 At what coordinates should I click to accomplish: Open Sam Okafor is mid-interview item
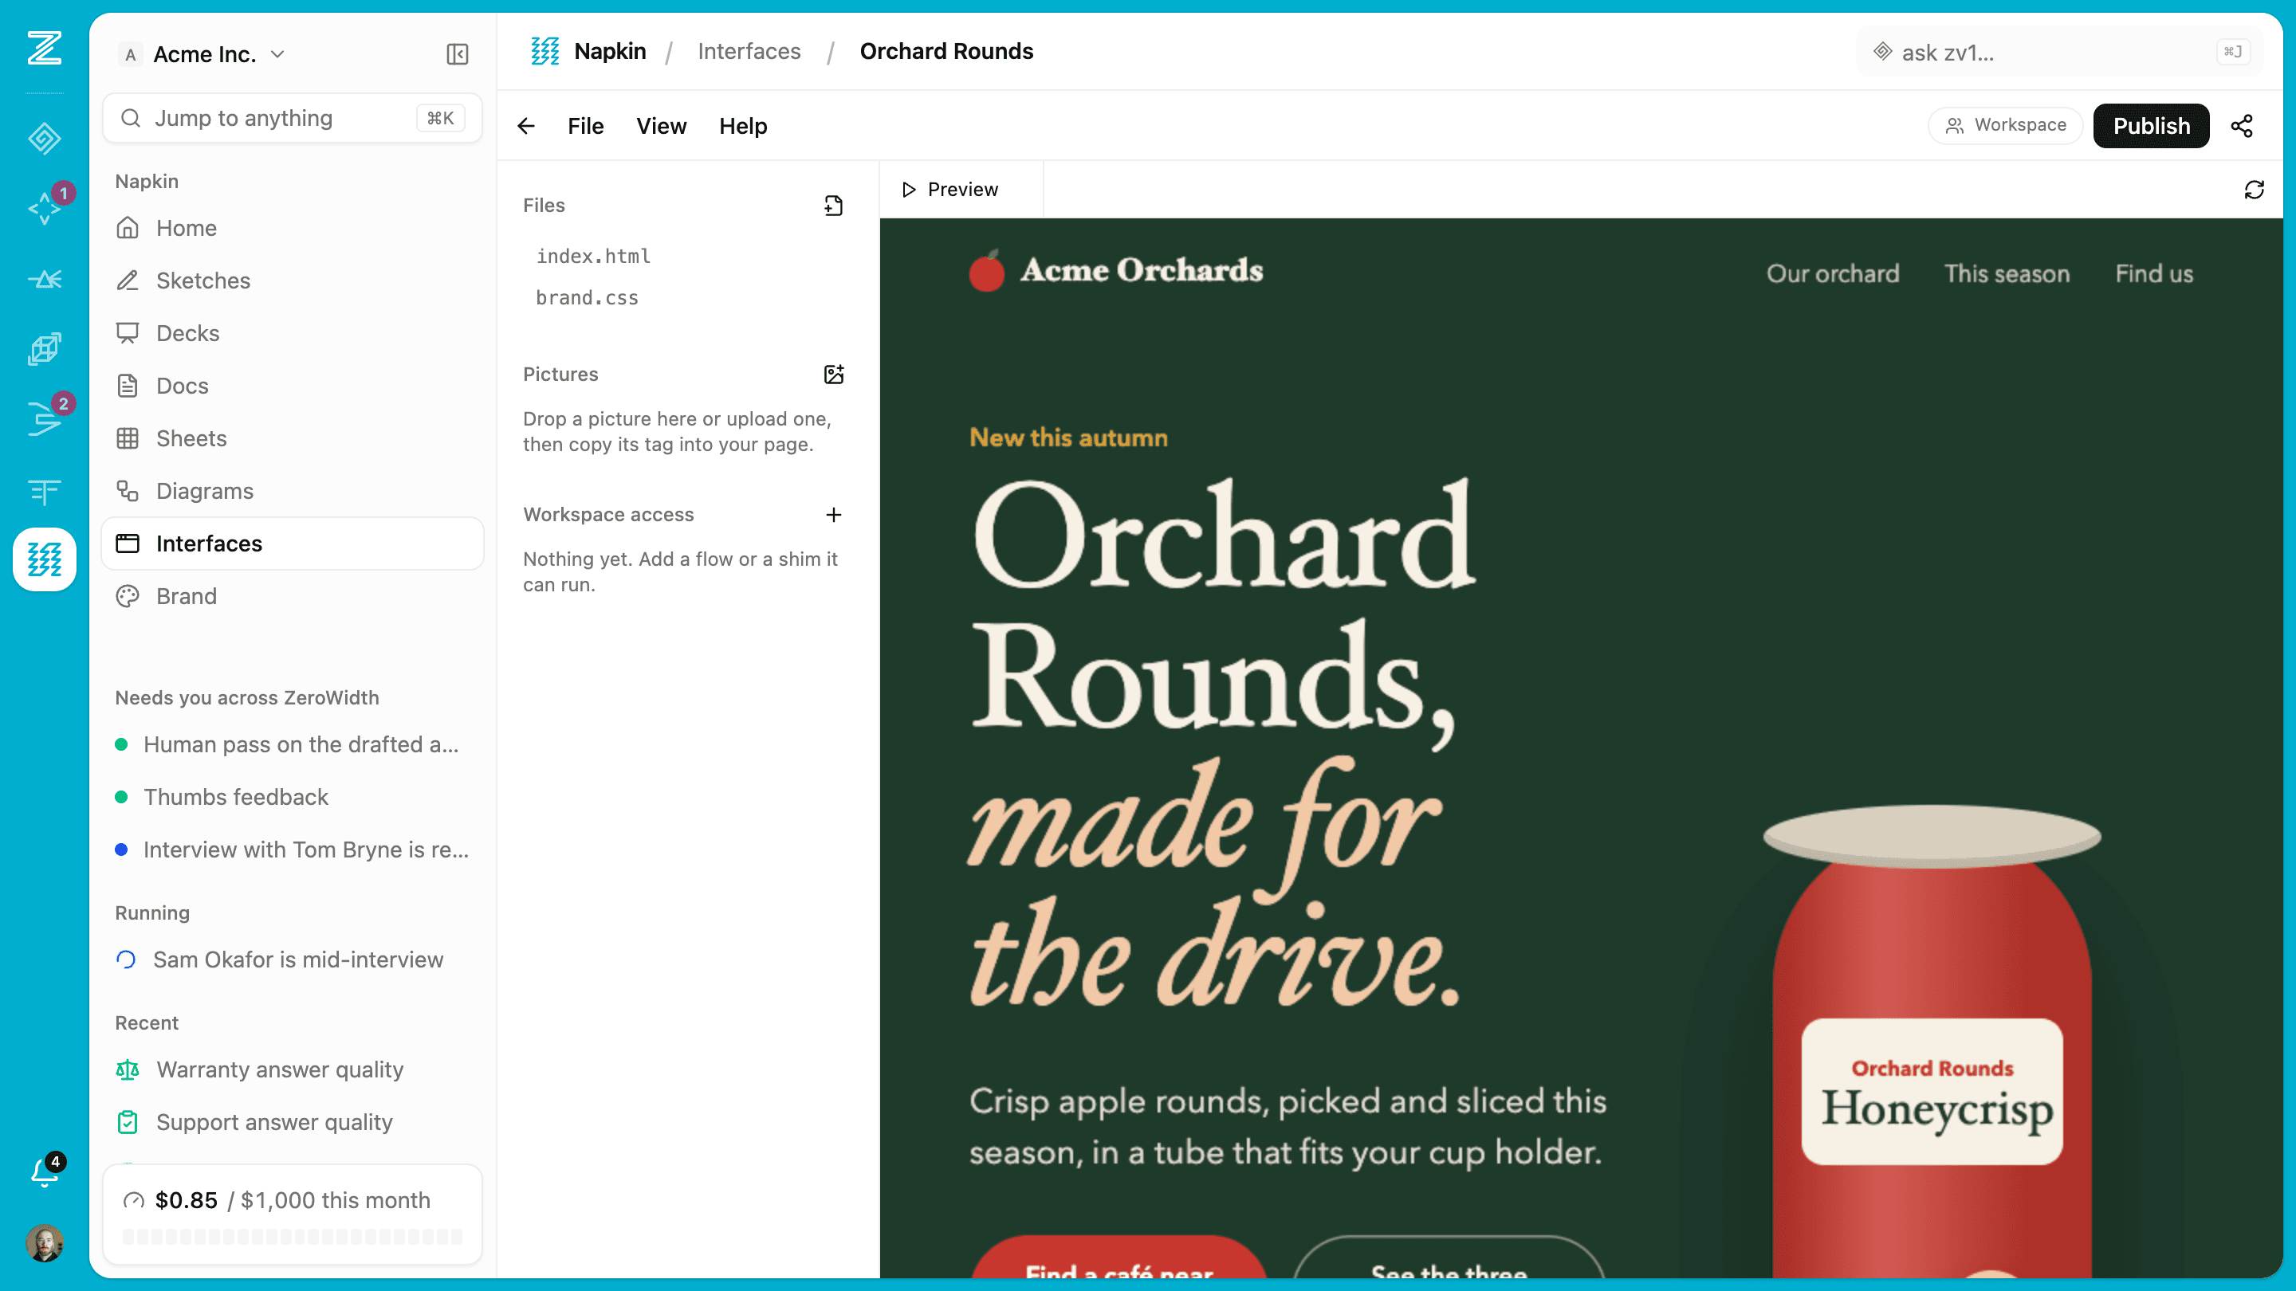pos(293,959)
